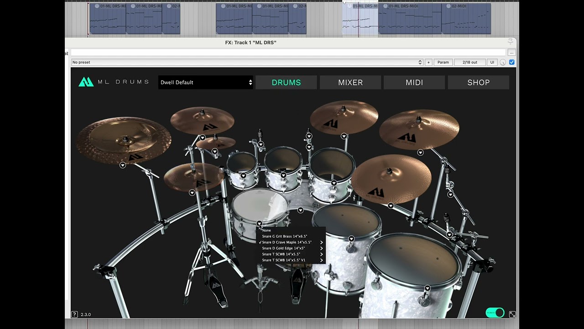Open the first rack tom selector arrow
The width and height of the screenshot is (584, 329).
pyautogui.click(x=243, y=175)
